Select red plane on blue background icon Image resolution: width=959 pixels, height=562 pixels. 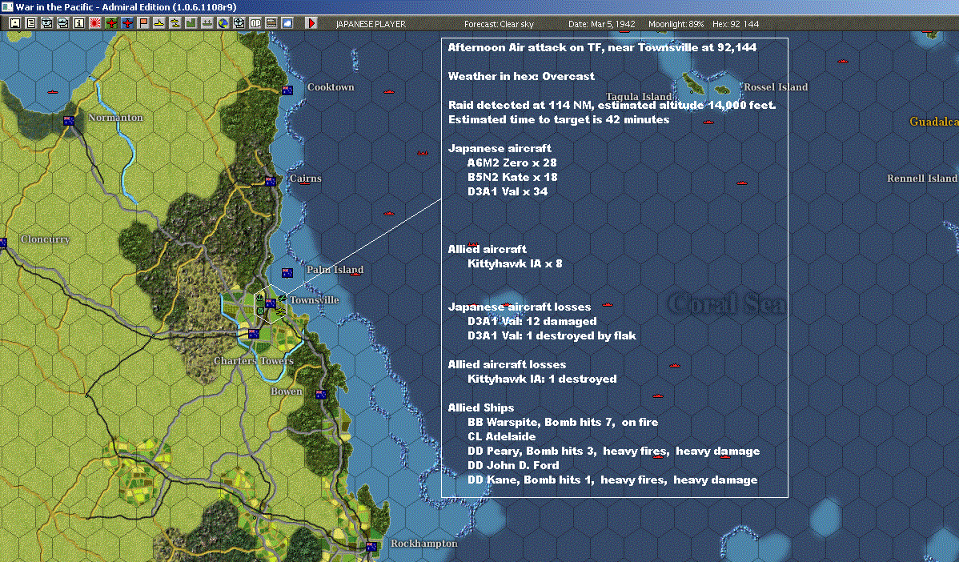(x=127, y=23)
